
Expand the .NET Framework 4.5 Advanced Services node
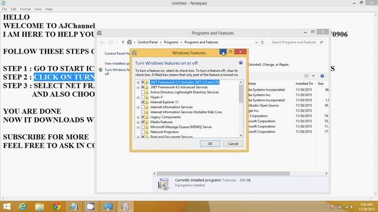tap(138, 88)
